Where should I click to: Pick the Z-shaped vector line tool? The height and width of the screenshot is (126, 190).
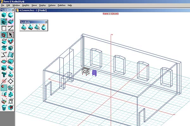tap(11, 29)
